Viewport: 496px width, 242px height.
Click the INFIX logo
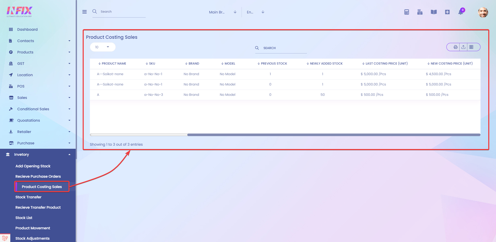tap(19, 12)
